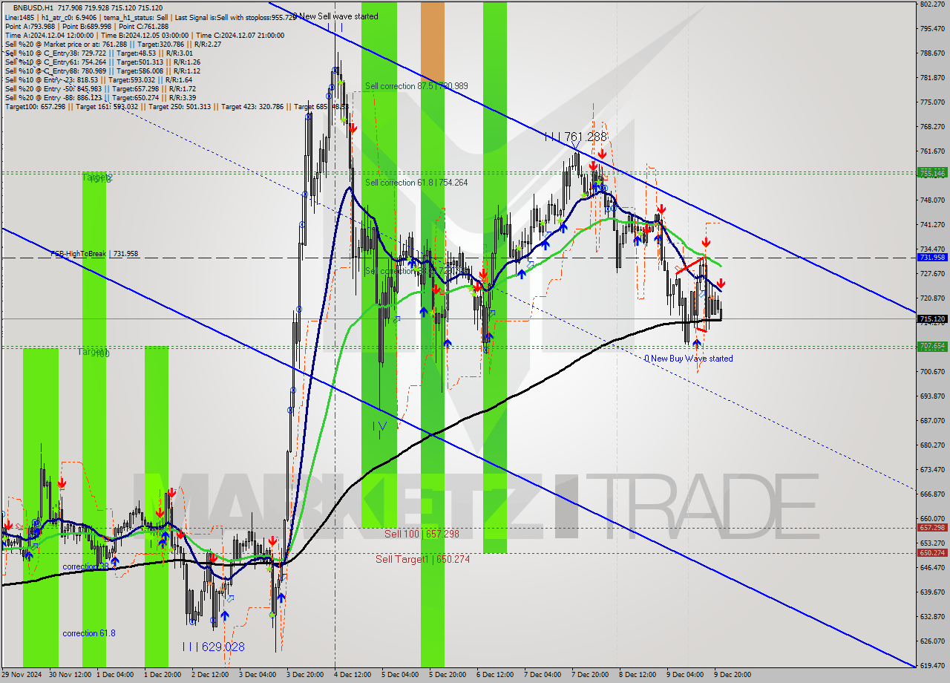
Task: Click the 'FSB-HighToBreak | 731.958' label
Action: pyautogui.click(x=94, y=254)
